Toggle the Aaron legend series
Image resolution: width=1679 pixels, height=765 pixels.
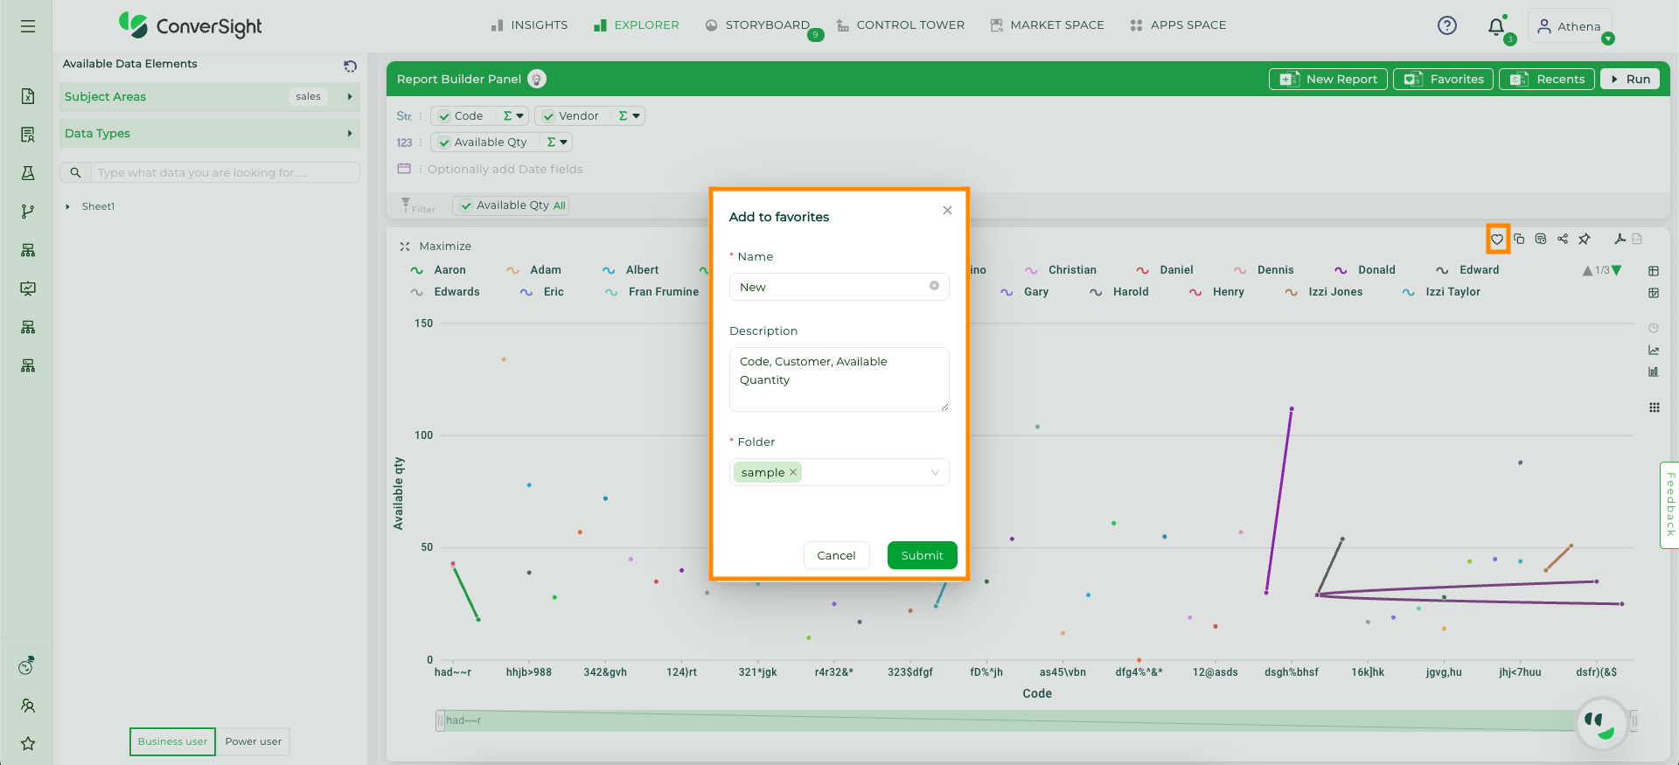click(438, 270)
